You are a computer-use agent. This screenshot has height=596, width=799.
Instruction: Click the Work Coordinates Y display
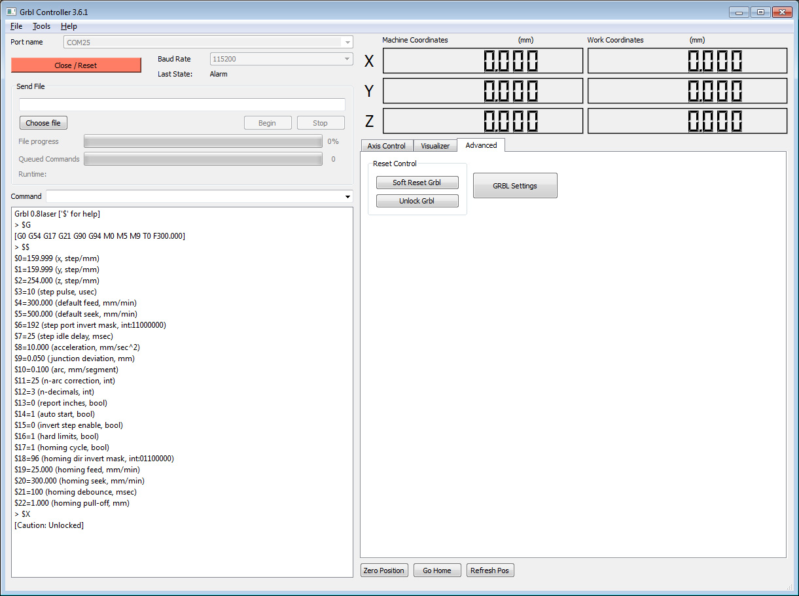tap(687, 91)
